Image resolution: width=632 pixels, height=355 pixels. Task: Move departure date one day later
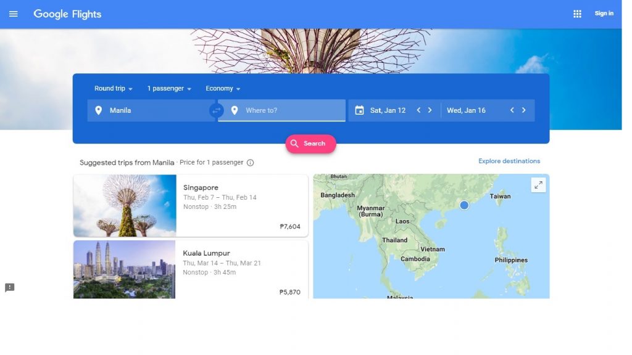[x=430, y=110]
